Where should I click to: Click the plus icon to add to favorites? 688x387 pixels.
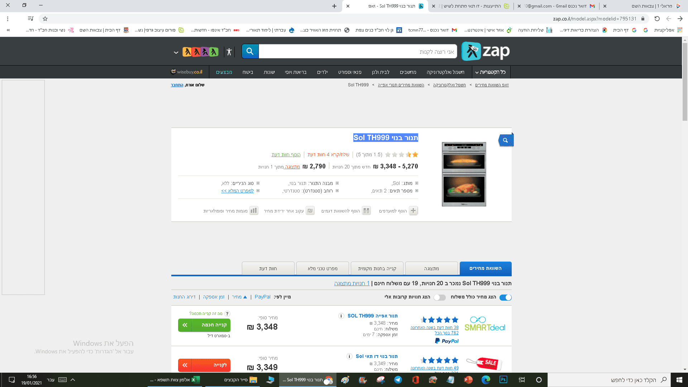414,211
